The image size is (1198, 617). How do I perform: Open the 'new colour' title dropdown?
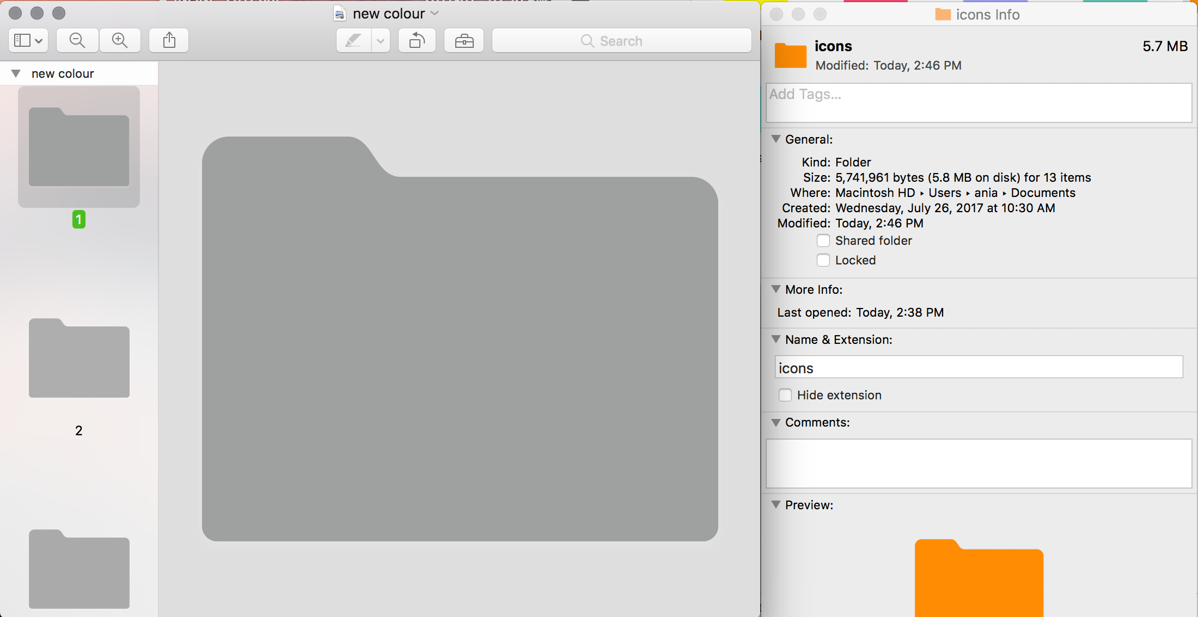coord(434,13)
